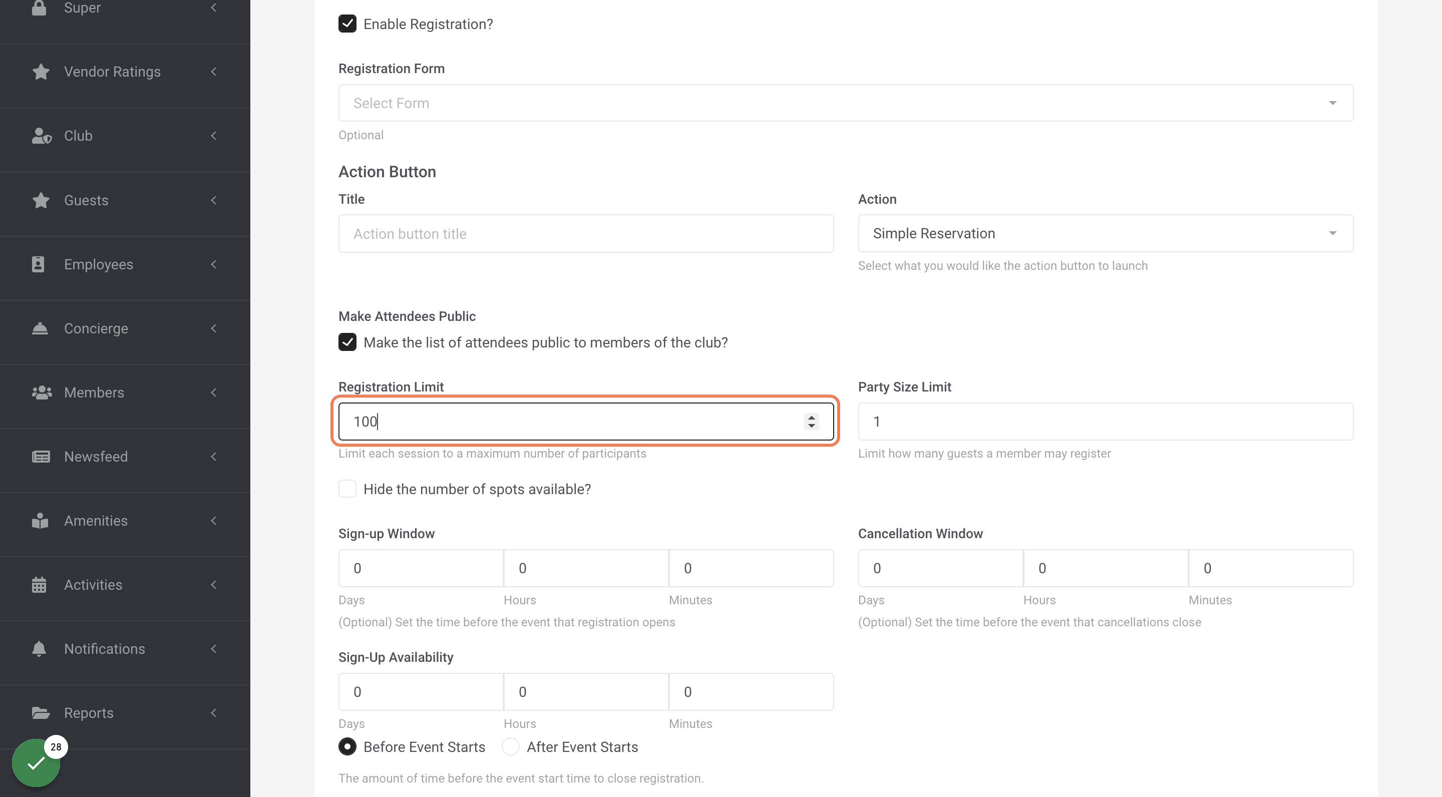Click the Vendor Ratings star icon
This screenshot has height=797, width=1442.
tap(41, 72)
